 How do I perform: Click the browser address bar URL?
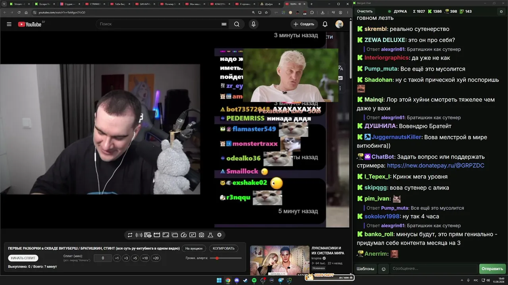(x=62, y=12)
